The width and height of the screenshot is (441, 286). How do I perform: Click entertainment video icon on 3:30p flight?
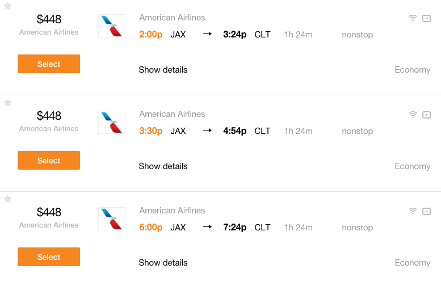(426, 115)
